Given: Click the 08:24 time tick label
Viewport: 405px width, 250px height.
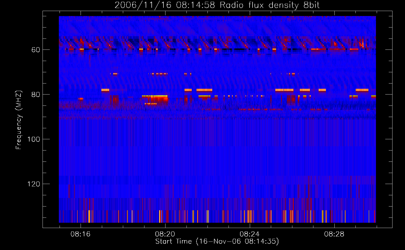Looking at the screenshot, I should (250, 234).
